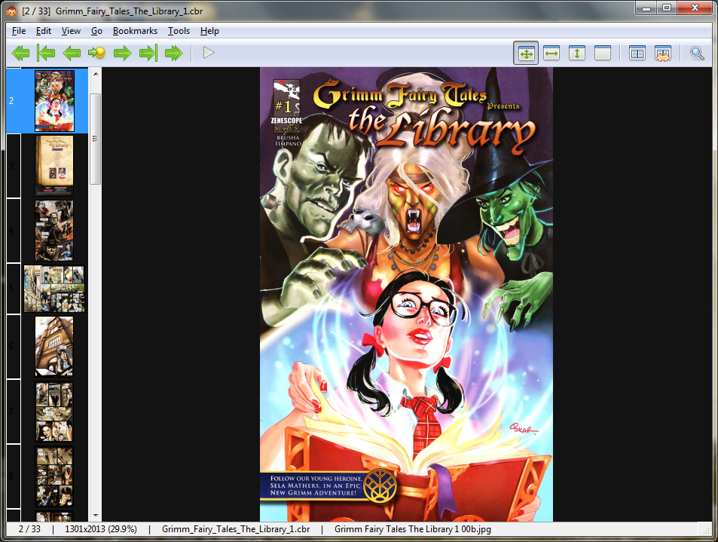Toggle double page mode
Viewport: 718px width, 542px height.
coord(637,54)
